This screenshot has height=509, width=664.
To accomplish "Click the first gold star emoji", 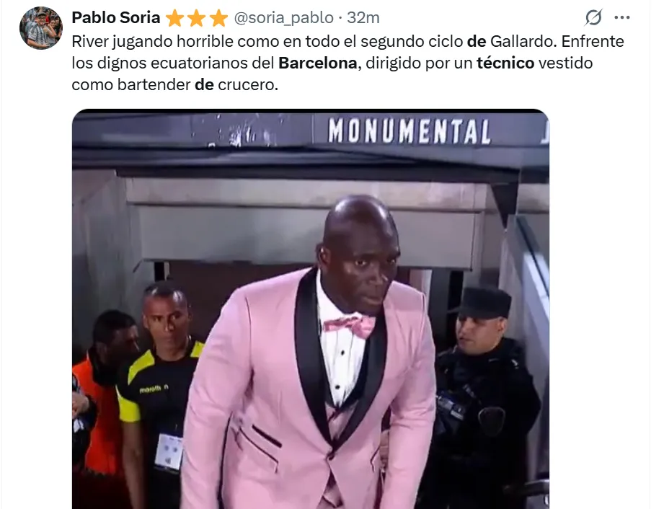I will (174, 18).
